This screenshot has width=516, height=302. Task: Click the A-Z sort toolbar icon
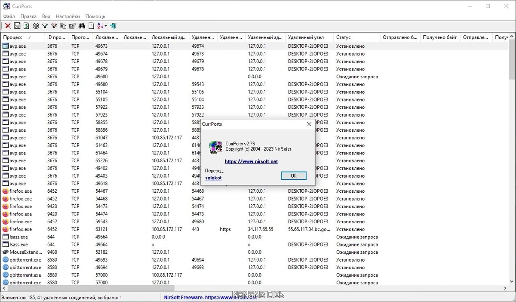tap(100, 26)
